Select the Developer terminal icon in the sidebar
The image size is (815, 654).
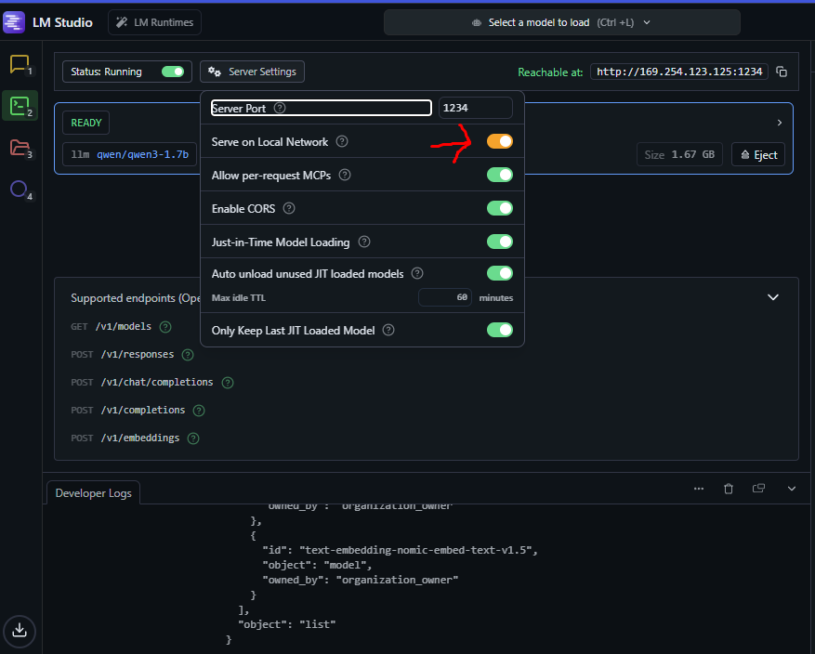pos(20,105)
